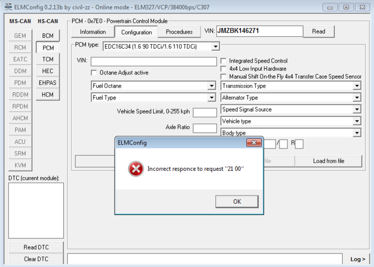Select the PCM module button

coord(48,47)
